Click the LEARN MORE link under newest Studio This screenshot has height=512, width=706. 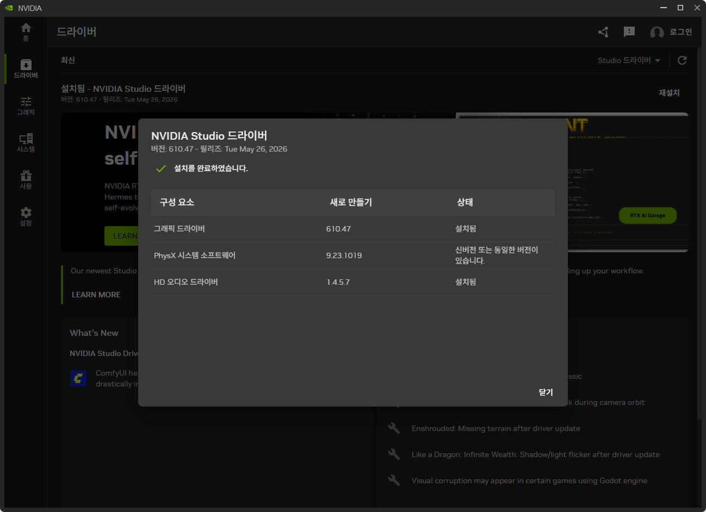pyautogui.click(x=96, y=295)
